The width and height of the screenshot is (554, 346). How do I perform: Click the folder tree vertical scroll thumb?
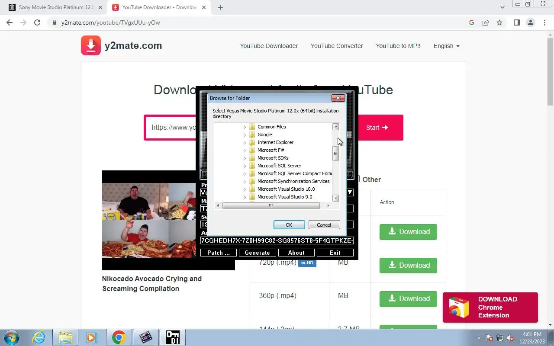(335, 154)
